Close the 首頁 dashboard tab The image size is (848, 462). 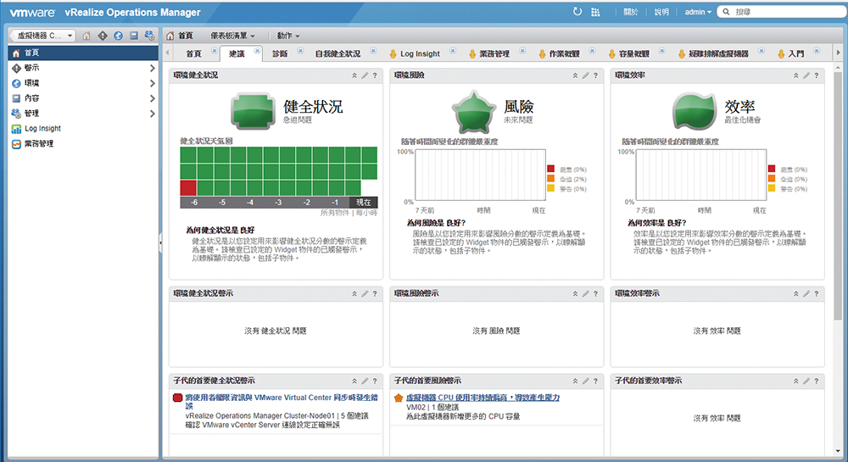pyautogui.click(x=215, y=51)
